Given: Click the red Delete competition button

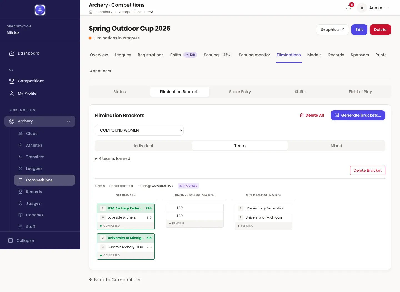Looking at the screenshot, I should [380, 30].
